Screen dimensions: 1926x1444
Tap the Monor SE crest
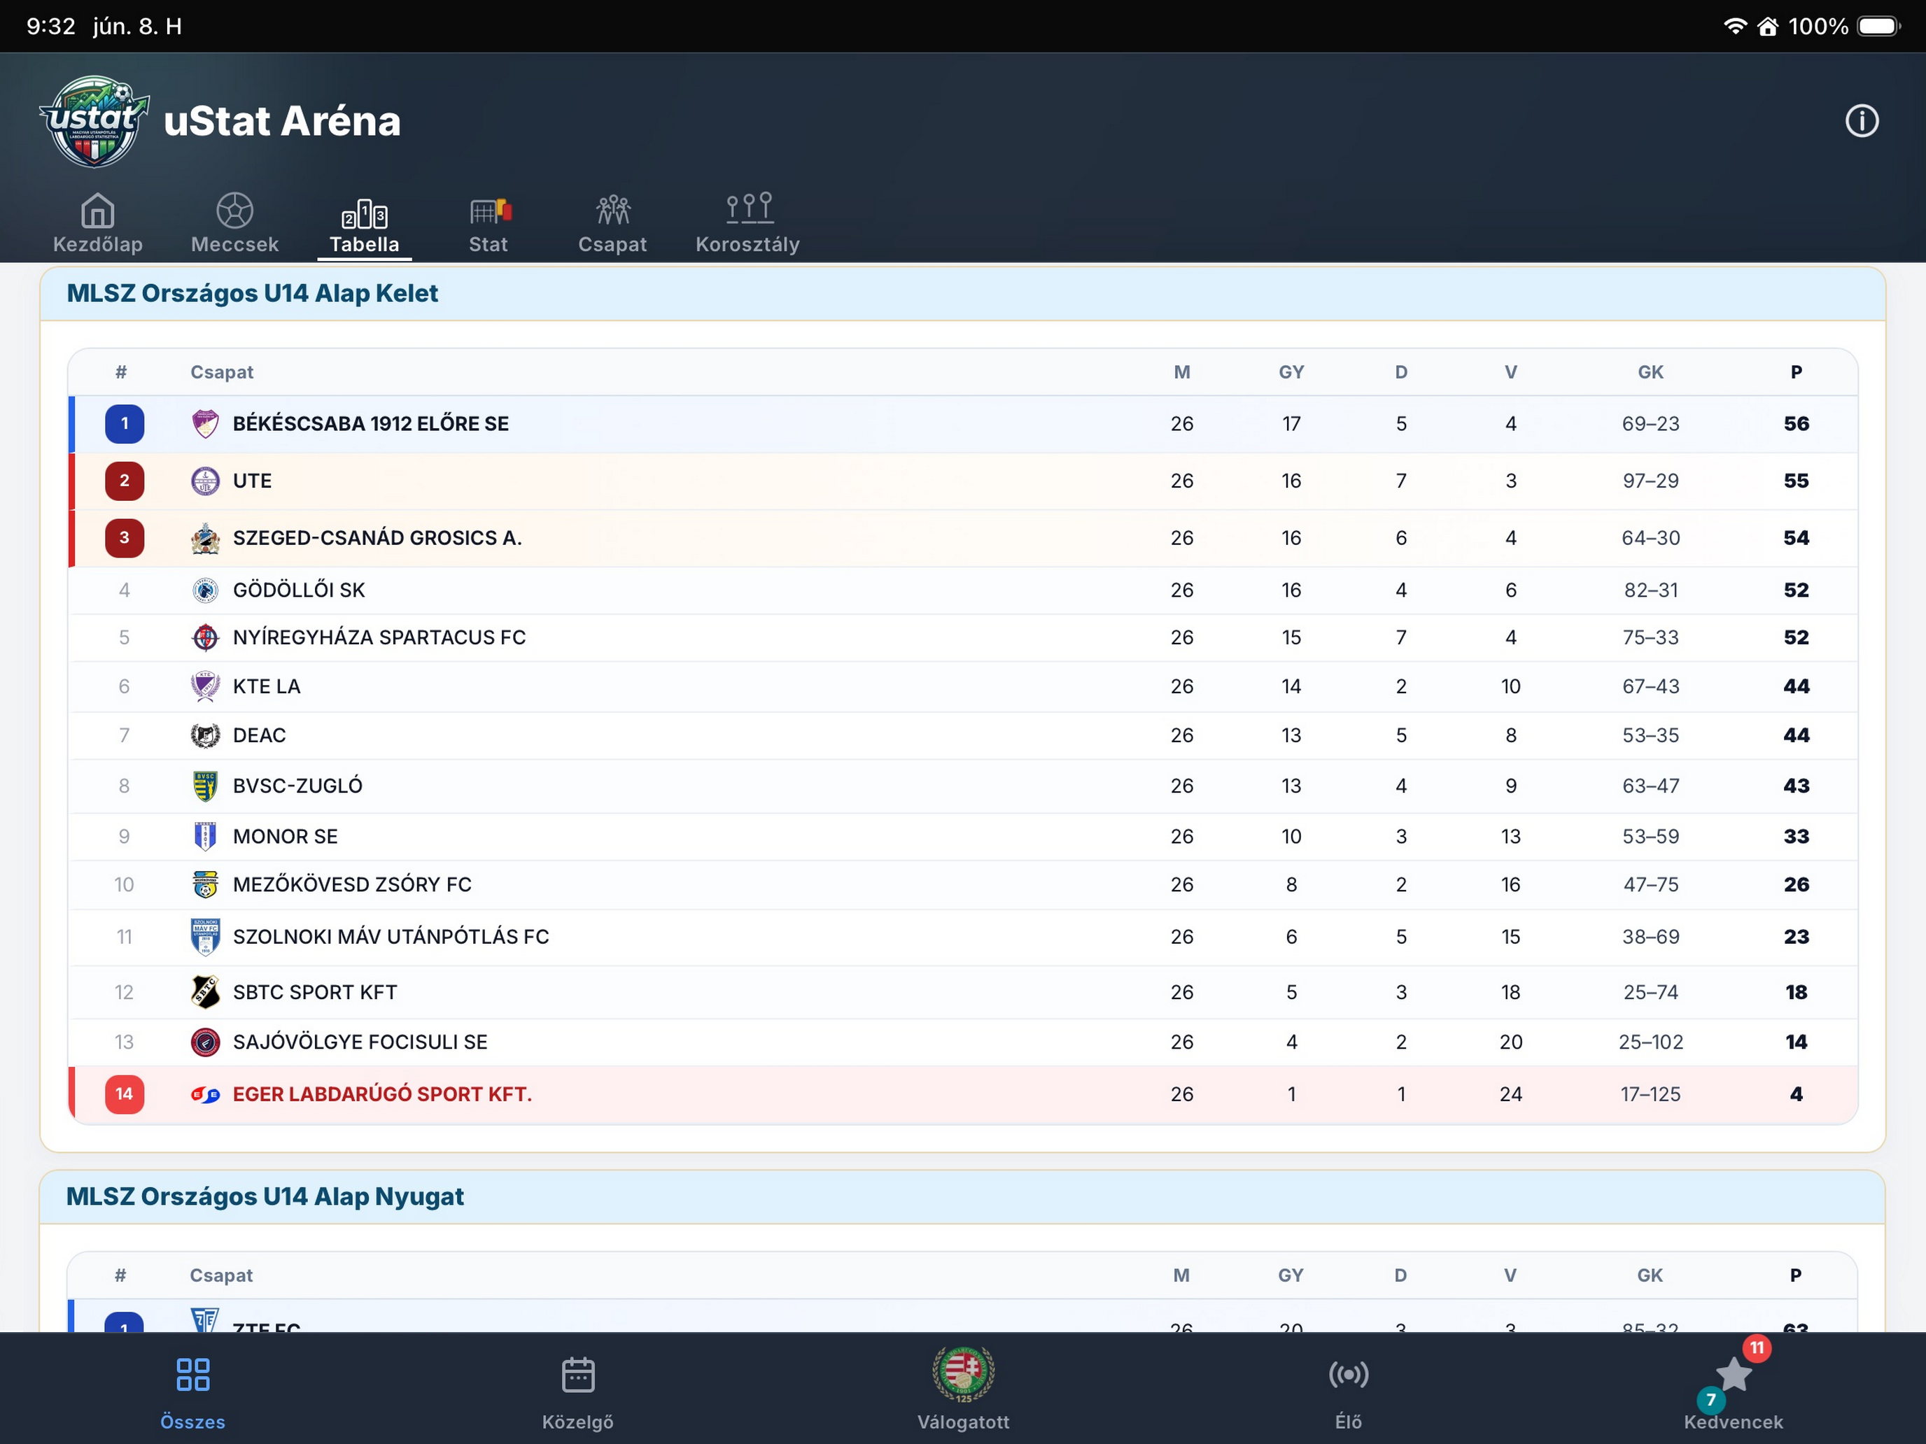206,837
